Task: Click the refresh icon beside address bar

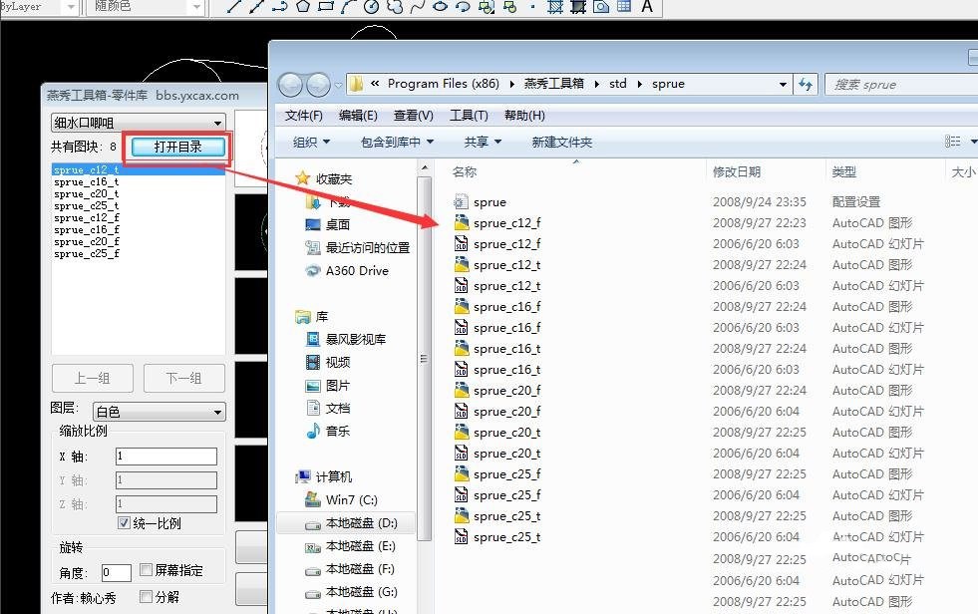Action: point(806,84)
